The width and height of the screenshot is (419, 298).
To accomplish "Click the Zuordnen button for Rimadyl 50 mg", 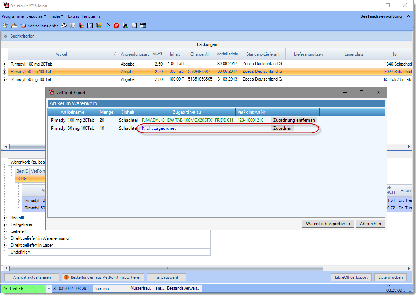I will tap(282, 128).
